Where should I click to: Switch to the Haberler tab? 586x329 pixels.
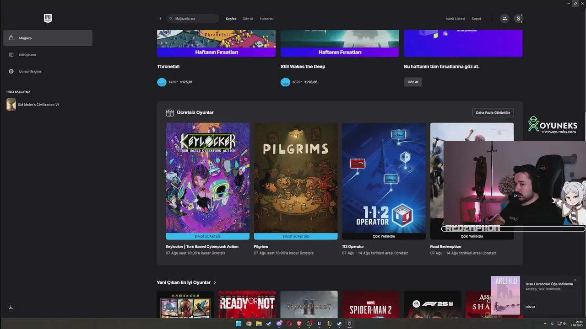267,19
